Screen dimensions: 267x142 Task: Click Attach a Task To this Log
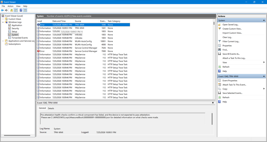(x=234, y=58)
